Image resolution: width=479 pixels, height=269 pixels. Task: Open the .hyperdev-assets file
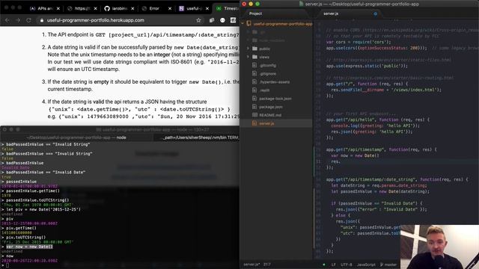coord(275,81)
